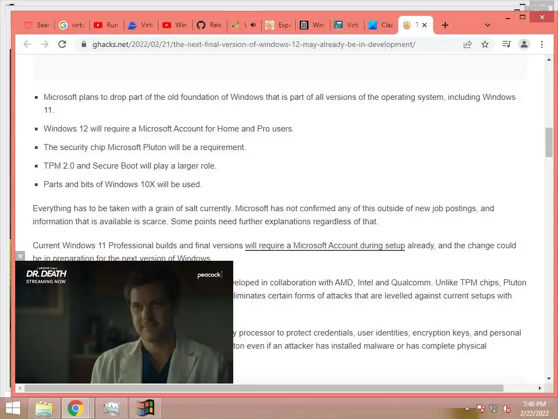This screenshot has width=558, height=419.
Task: Open the Windows Start button
Action: 13,408
